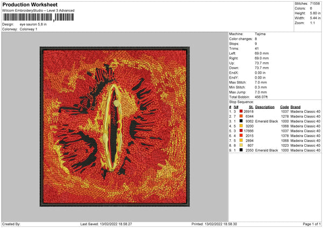Click the pale yellow swatch beside count 807

pos(241,145)
